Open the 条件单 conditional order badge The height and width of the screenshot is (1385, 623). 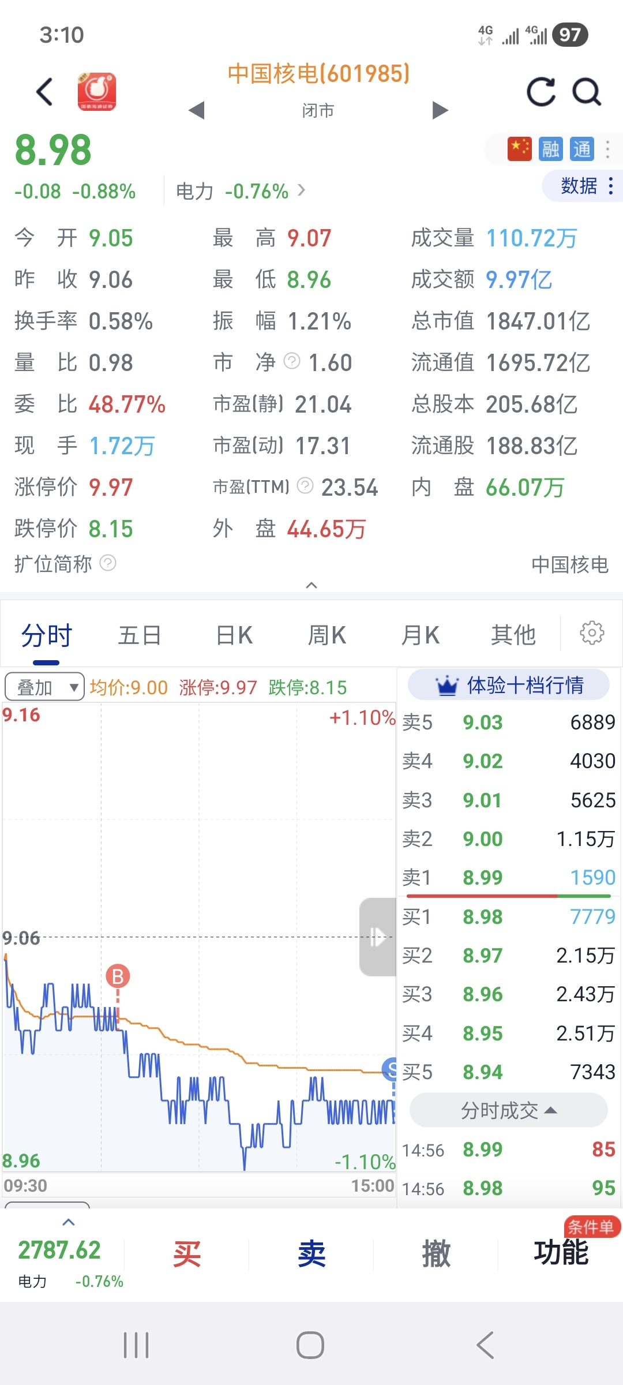pos(592,1227)
